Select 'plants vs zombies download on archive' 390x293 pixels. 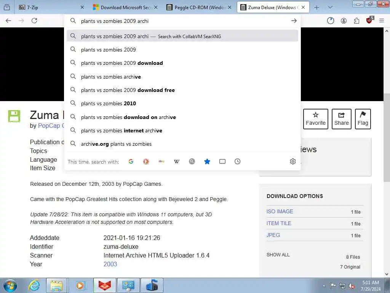click(x=182, y=117)
